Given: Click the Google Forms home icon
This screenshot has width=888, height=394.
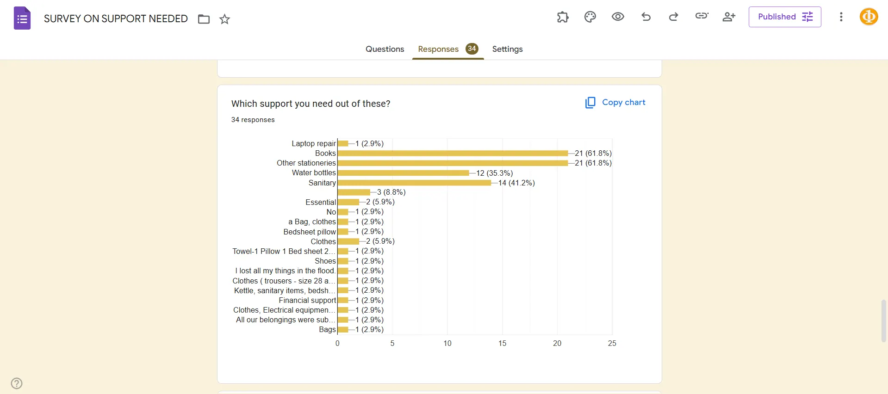Looking at the screenshot, I should coord(22,18).
